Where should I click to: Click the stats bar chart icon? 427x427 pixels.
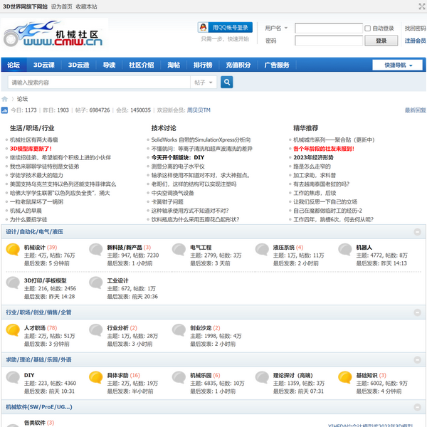[x=4, y=110]
